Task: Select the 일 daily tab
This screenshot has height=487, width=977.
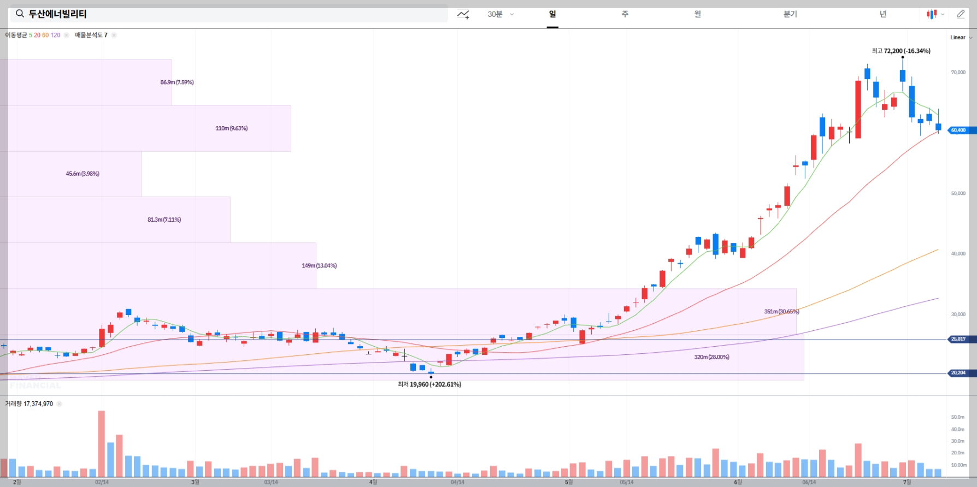Action: click(552, 14)
